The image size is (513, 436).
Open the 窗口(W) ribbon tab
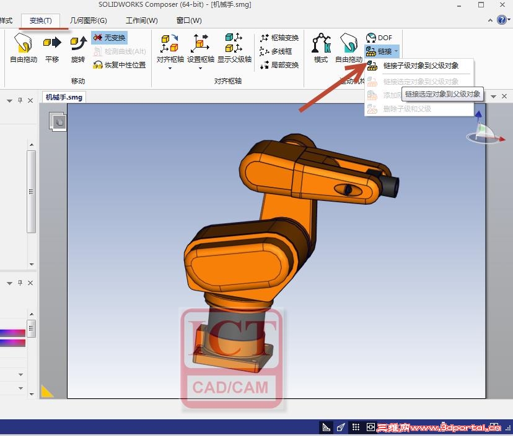click(x=189, y=20)
